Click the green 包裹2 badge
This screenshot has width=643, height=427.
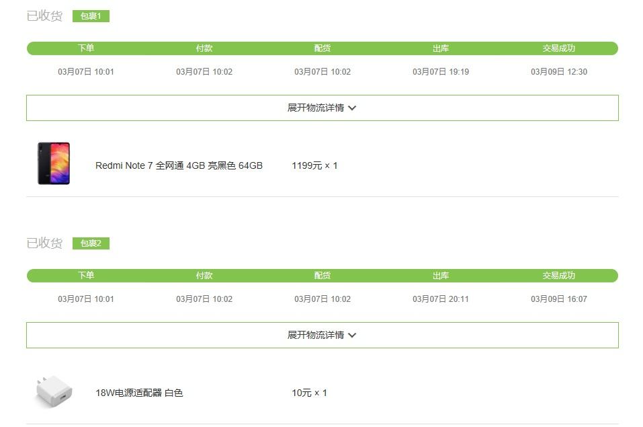[91, 243]
